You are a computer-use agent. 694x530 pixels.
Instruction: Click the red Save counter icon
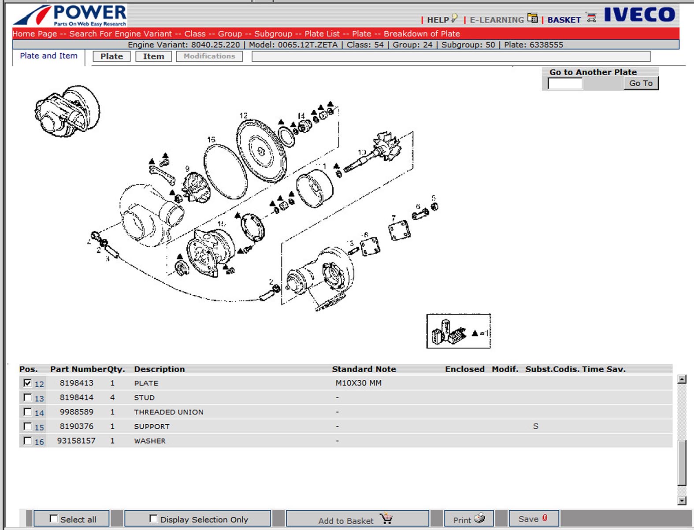tap(545, 518)
